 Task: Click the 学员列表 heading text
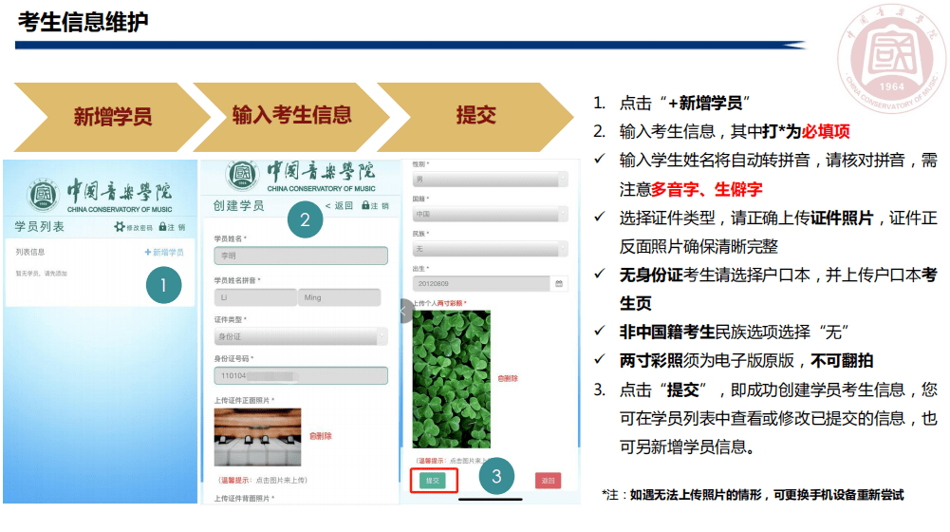(x=39, y=227)
